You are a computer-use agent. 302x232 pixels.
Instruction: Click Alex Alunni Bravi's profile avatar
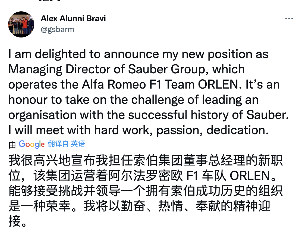[21, 24]
